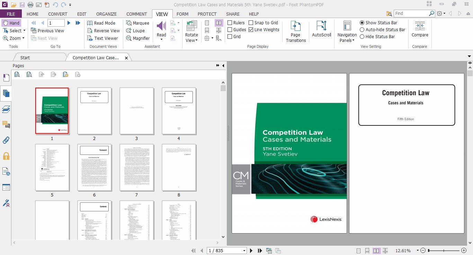The width and height of the screenshot is (473, 255).
Task: Switch to the PROTECT ribbon tab
Action: click(x=207, y=14)
